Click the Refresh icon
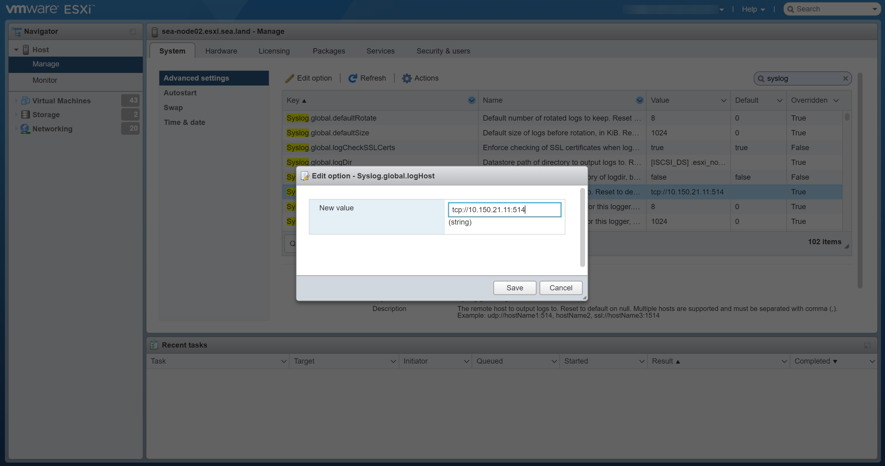Viewport: 885px width, 466px height. 353,78
